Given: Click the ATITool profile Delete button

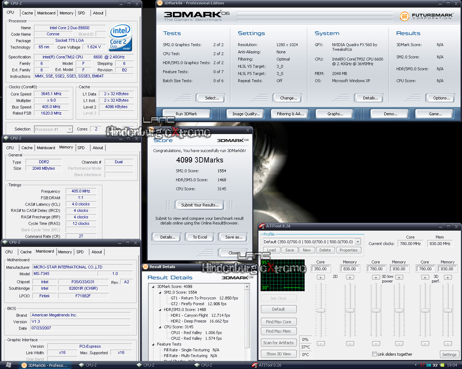Looking at the screenshot, I should tap(325, 250).
